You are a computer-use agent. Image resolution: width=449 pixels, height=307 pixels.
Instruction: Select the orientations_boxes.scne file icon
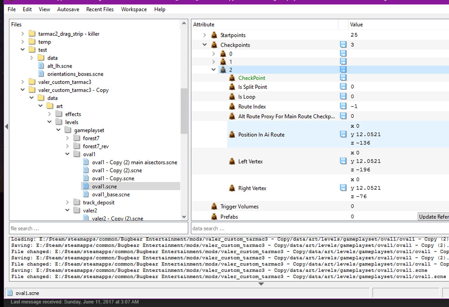click(x=41, y=74)
